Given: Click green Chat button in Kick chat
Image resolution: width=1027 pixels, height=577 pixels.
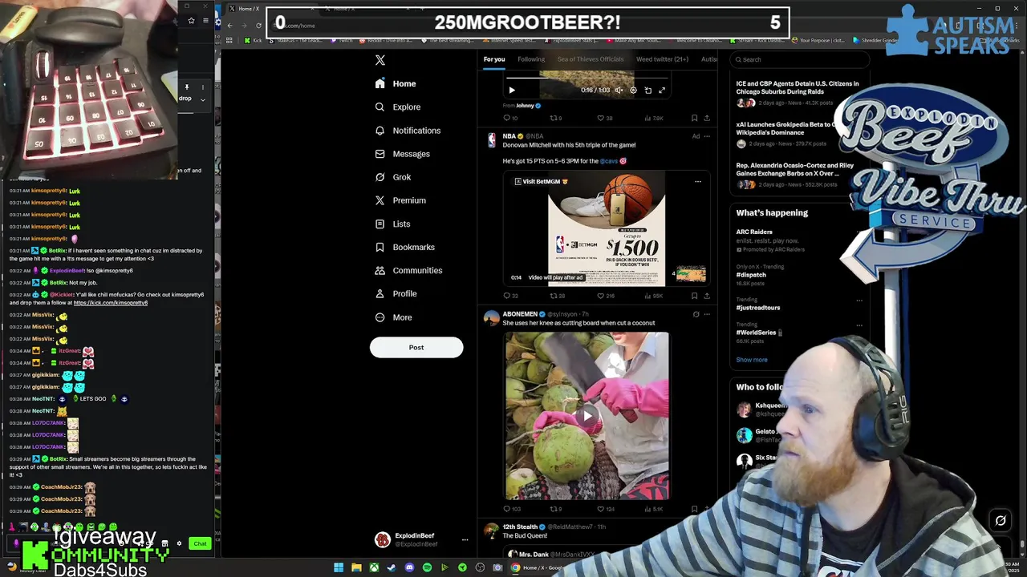Looking at the screenshot, I should coord(200,543).
